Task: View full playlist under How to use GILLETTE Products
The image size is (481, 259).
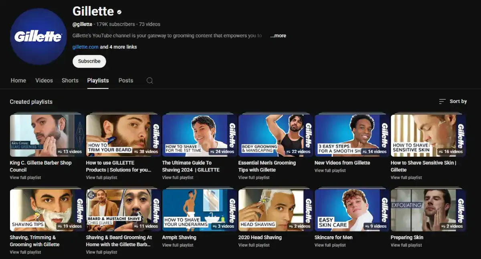Action: 102,177
